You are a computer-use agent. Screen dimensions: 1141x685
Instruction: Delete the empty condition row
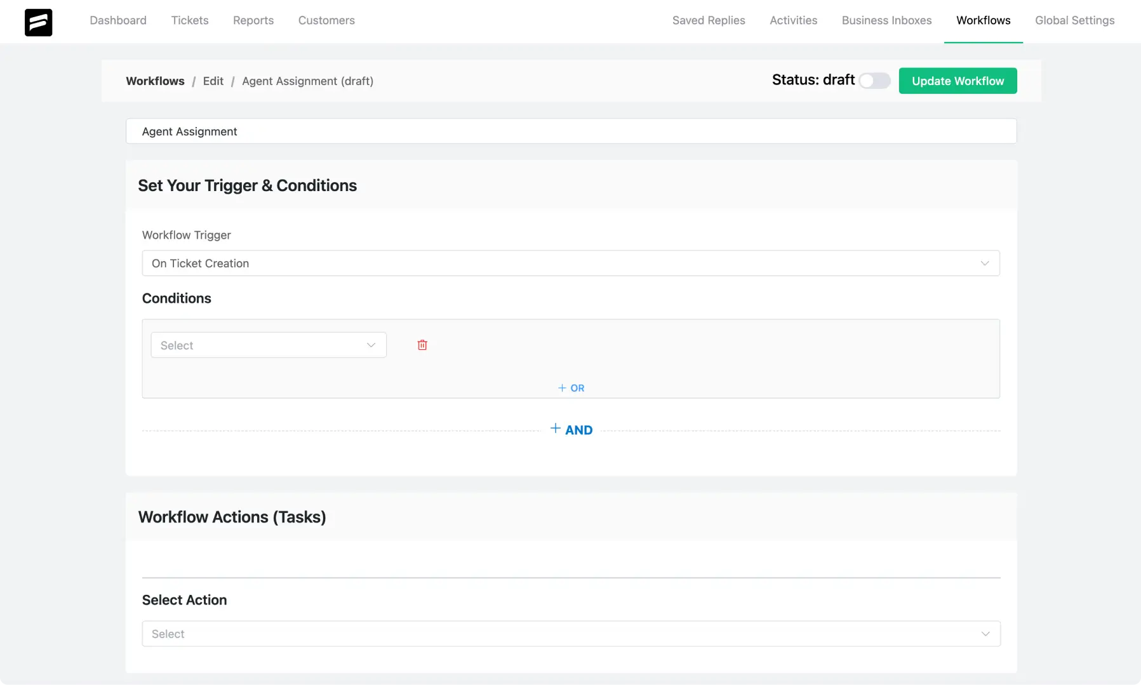coord(422,345)
